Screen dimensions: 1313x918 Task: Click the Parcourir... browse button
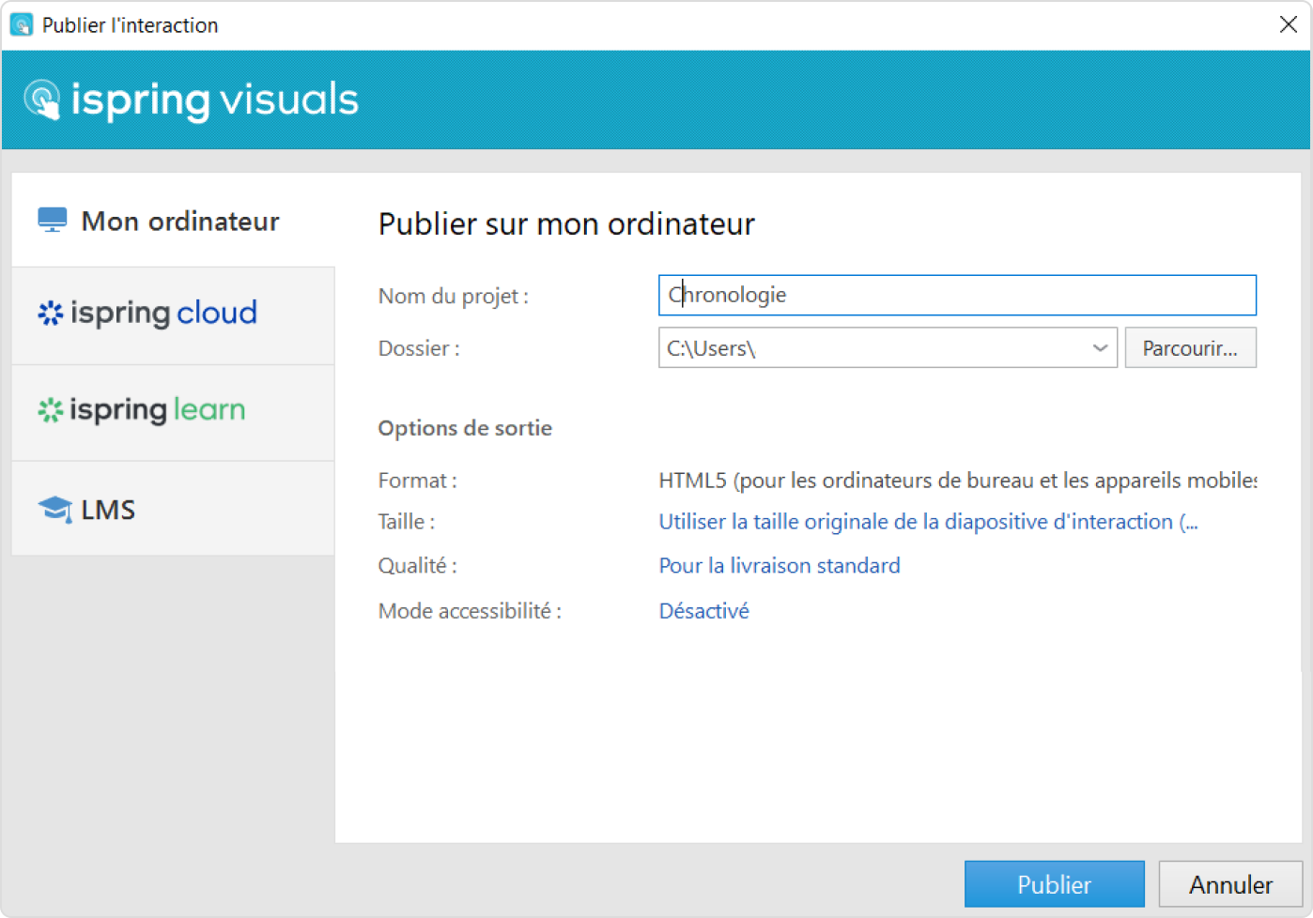(1190, 348)
